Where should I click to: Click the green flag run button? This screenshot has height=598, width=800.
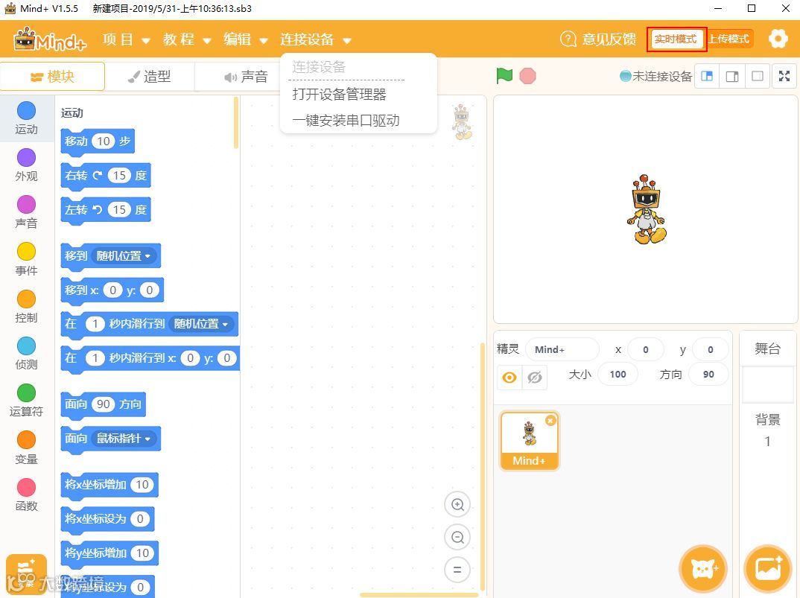[504, 76]
